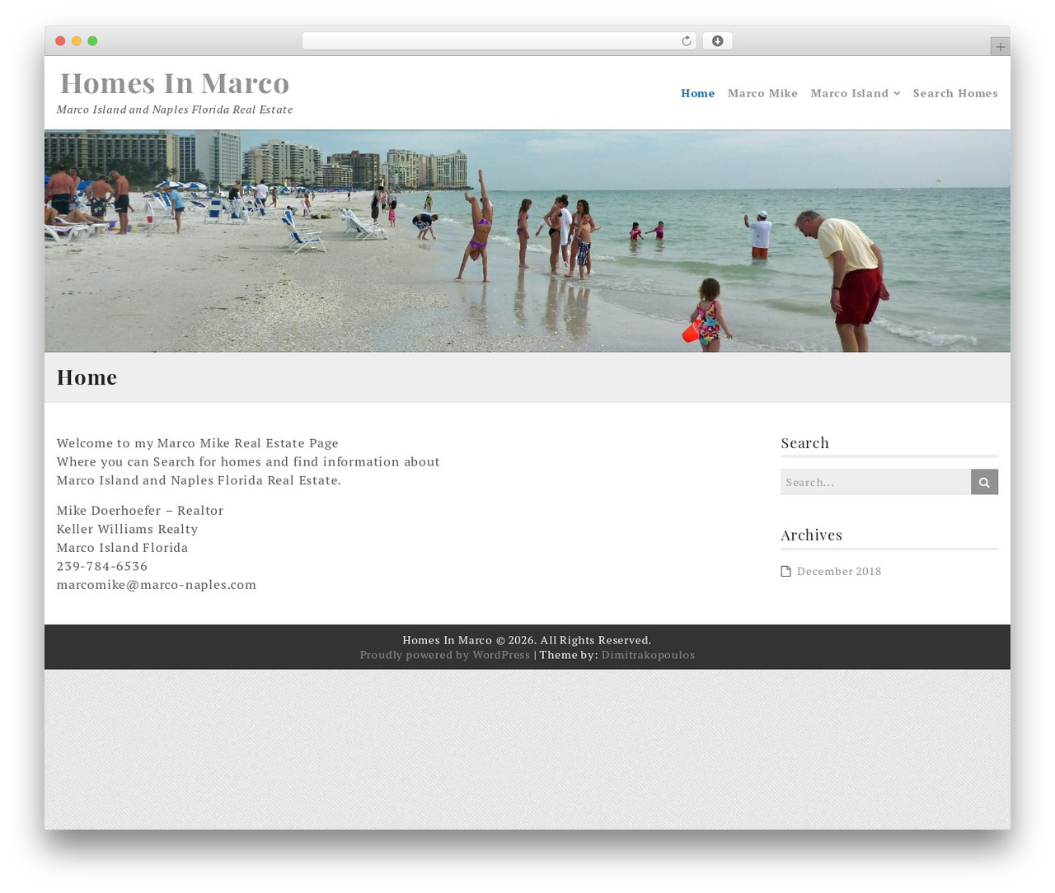Click the document icon beside December 2018
The height and width of the screenshot is (893, 1055).
pos(785,571)
